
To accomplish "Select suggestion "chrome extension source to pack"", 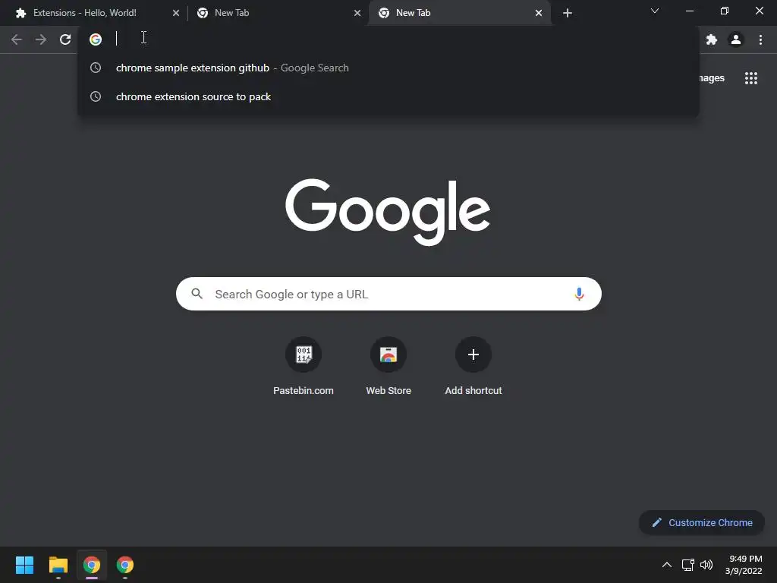I will click(x=388, y=96).
